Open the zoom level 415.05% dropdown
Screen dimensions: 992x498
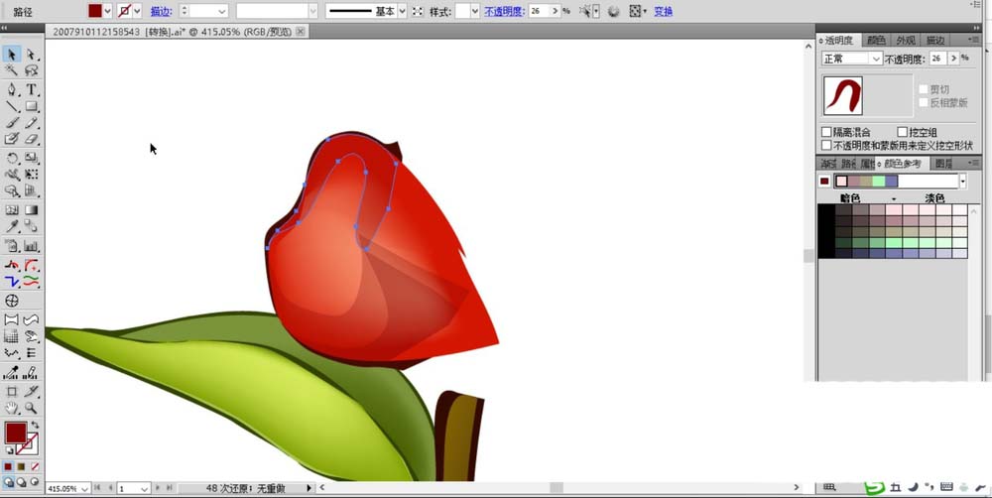[x=85, y=488]
